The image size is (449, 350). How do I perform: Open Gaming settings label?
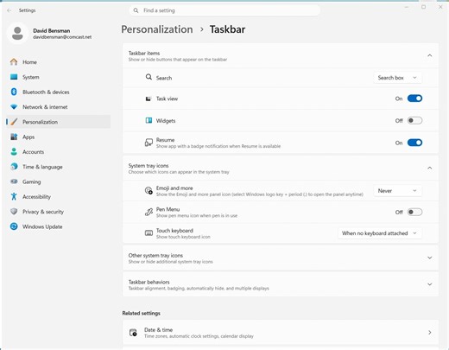[32, 181]
